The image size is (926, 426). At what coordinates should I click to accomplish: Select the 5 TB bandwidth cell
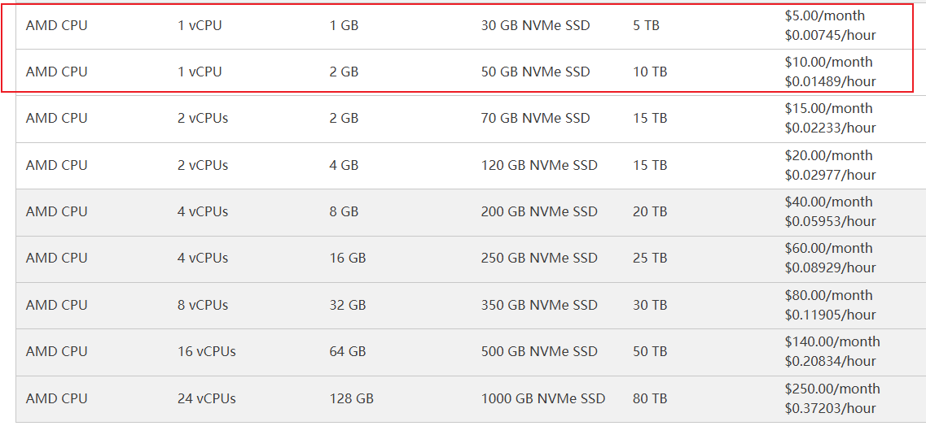coord(646,25)
